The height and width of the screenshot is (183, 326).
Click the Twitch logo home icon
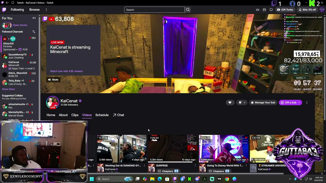click(4, 10)
